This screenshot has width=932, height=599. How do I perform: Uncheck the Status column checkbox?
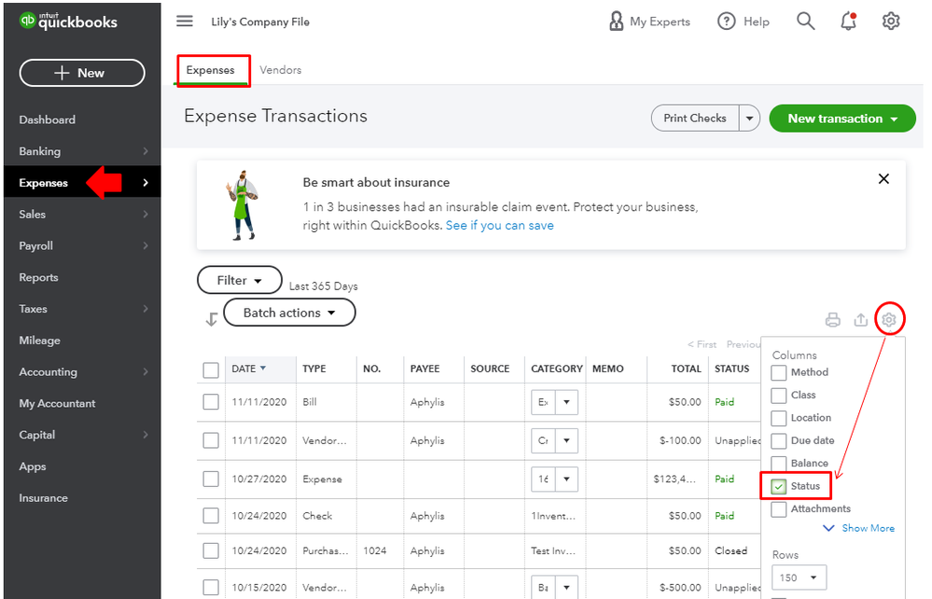779,487
